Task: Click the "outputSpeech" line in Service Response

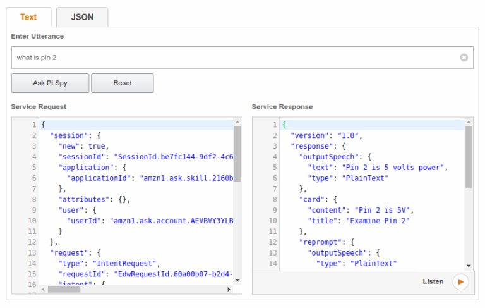Action: [x=335, y=156]
